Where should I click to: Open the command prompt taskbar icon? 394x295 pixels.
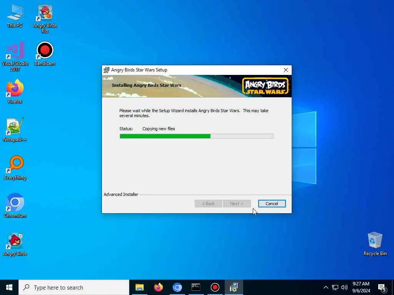click(x=196, y=287)
